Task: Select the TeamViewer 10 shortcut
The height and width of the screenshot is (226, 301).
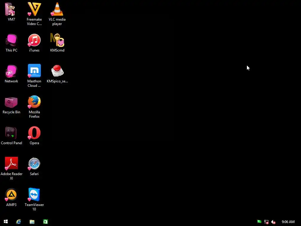Action: 34,194
